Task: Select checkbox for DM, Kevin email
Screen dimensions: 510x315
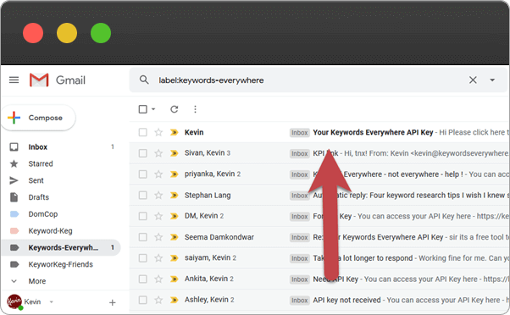Action: (143, 216)
